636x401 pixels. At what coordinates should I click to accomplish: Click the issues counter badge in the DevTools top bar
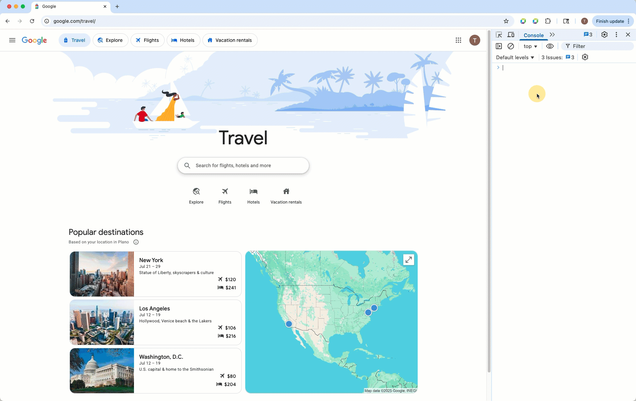[588, 35]
